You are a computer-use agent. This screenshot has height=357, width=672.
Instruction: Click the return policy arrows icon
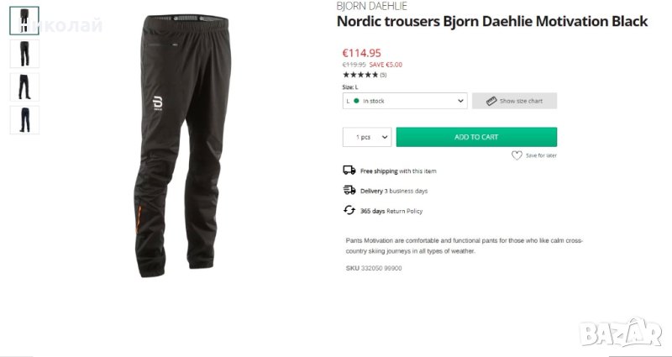349,210
